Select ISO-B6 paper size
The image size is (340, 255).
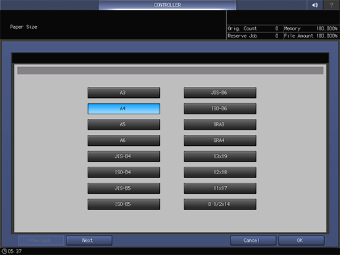(220, 108)
